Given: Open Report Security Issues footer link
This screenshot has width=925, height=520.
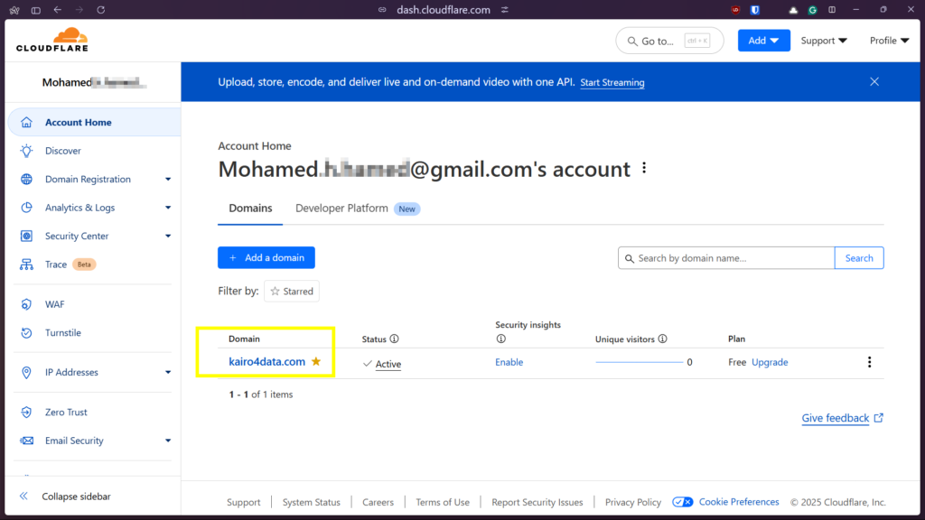Looking at the screenshot, I should 537,502.
